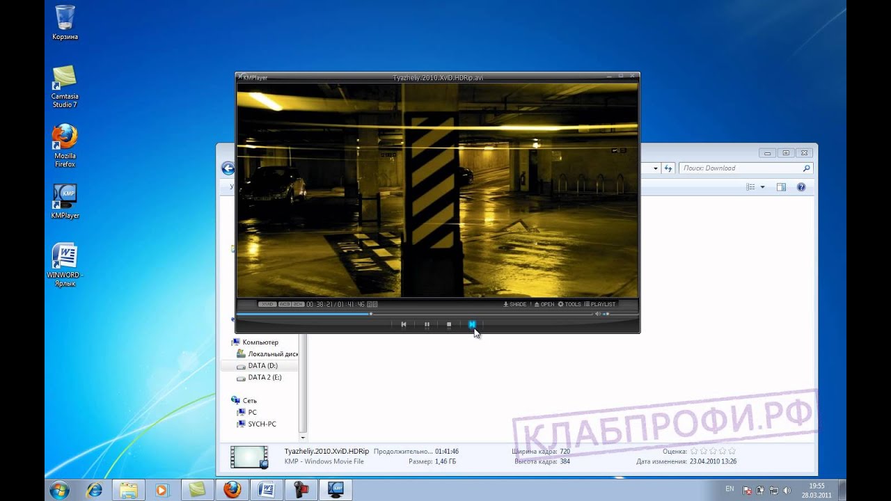Launch Internet Explorer from taskbar
Screen dimensions: 891x501
[94, 490]
